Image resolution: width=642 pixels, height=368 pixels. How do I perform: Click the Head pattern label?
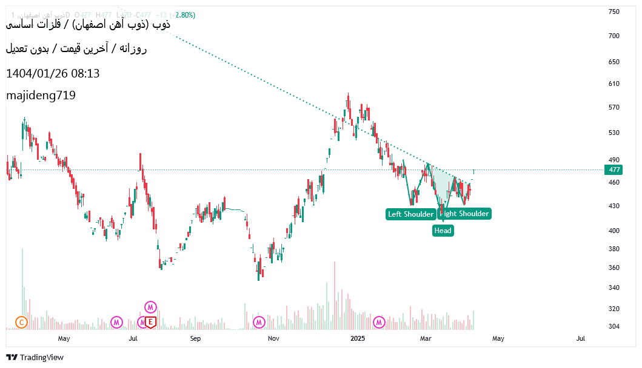[x=443, y=230]
